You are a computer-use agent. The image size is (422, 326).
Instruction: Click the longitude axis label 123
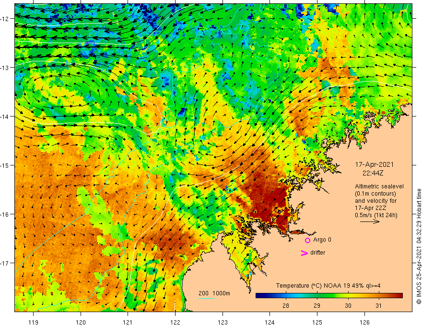(223, 322)
